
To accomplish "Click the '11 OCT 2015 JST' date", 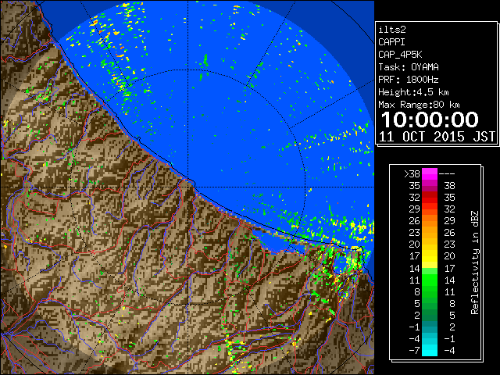I will [437, 137].
